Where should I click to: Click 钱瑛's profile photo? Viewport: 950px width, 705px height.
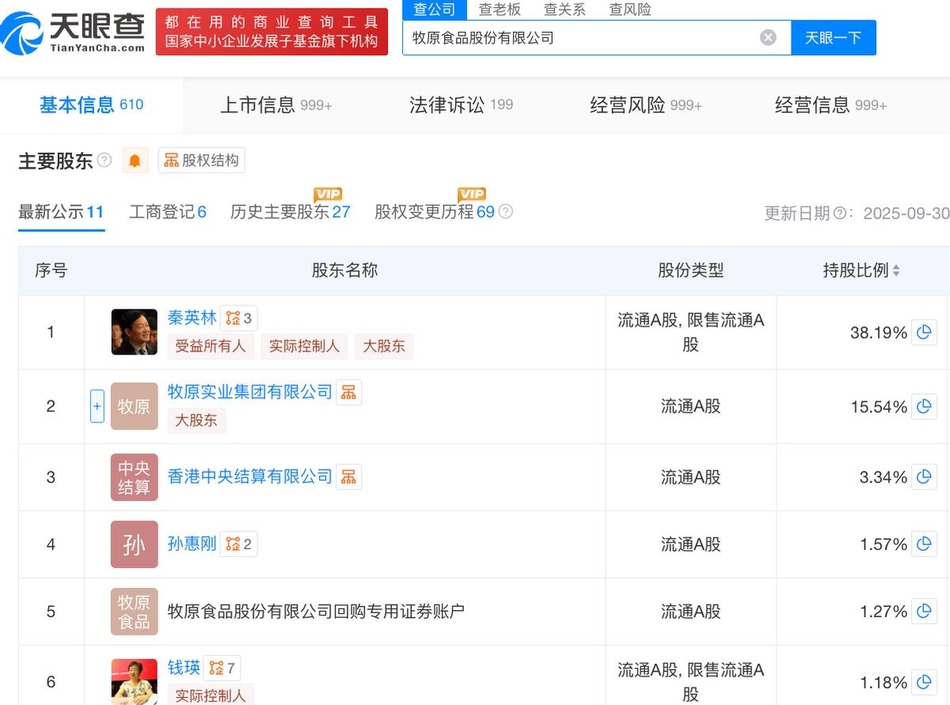(134, 681)
